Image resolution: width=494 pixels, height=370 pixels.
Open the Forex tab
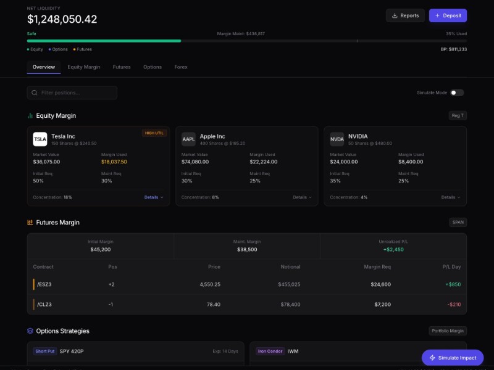tap(181, 67)
